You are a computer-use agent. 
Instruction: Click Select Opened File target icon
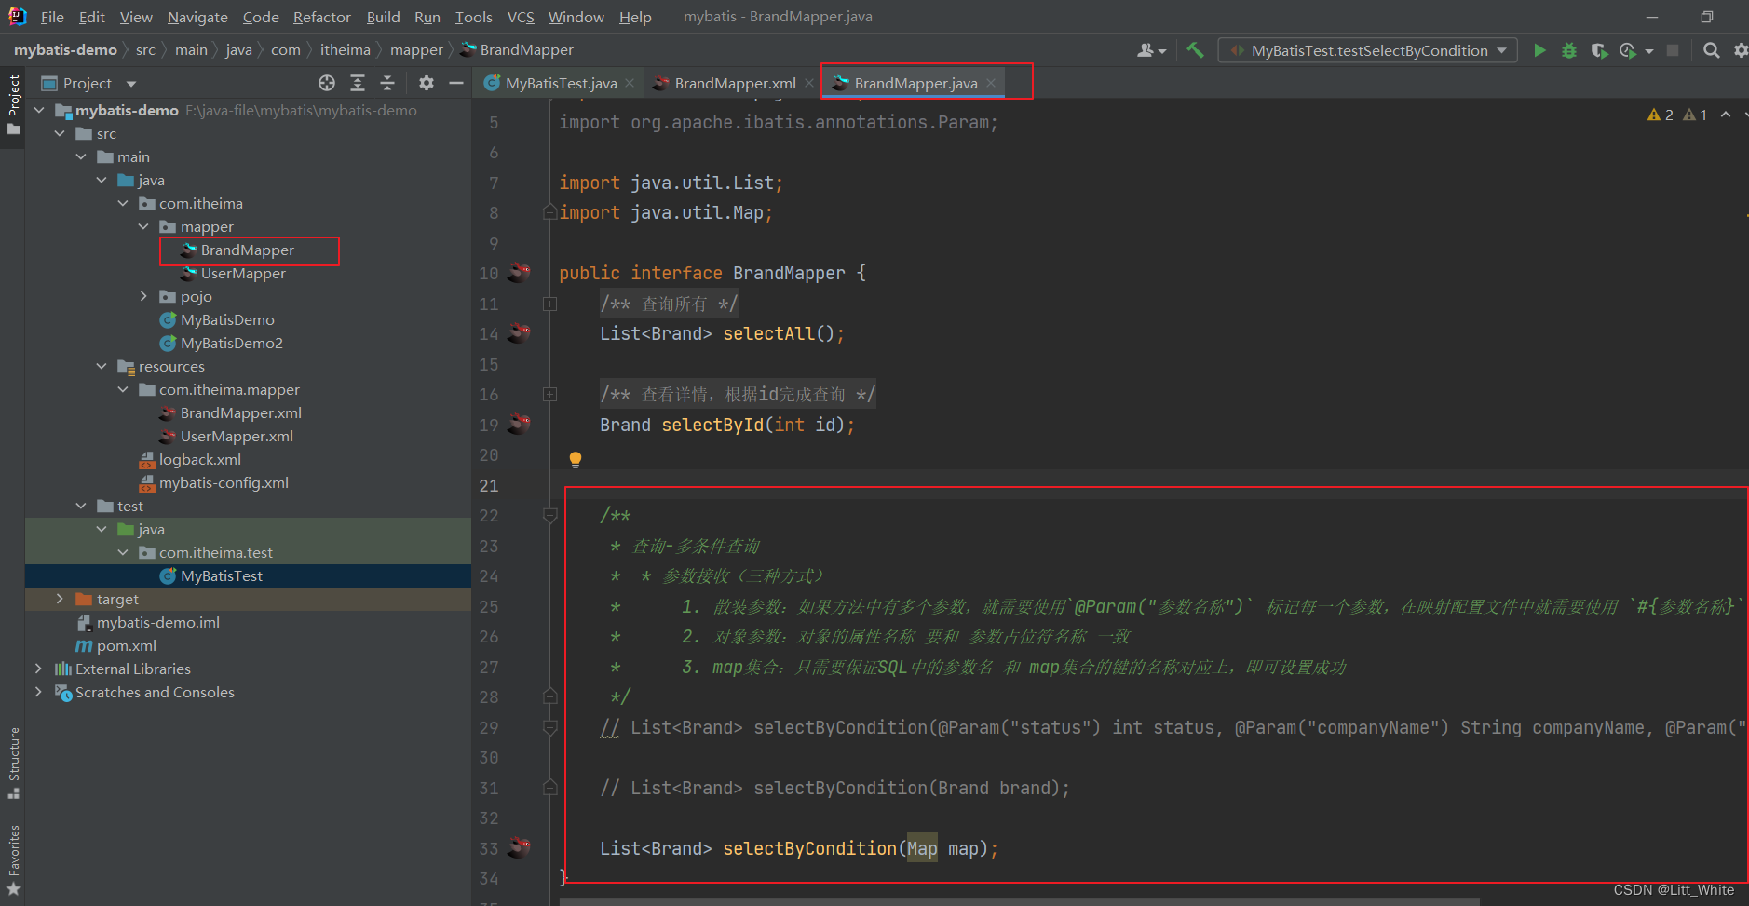(x=327, y=83)
